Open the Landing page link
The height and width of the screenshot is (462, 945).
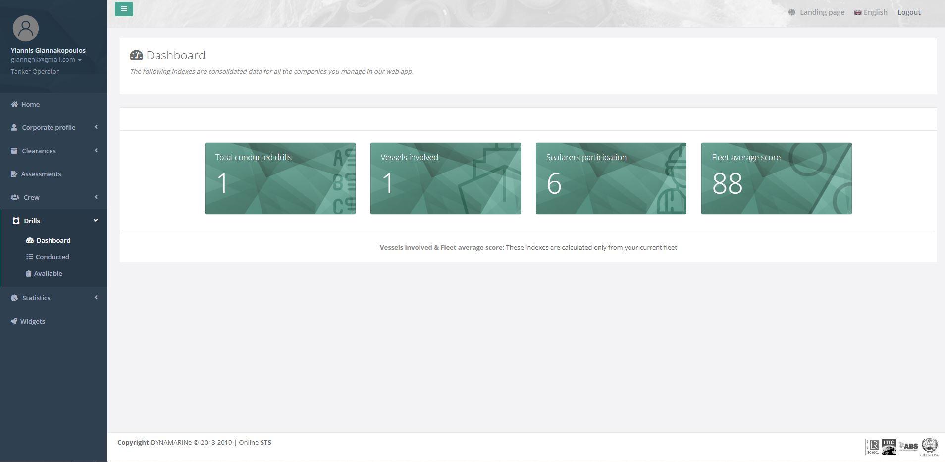pyautogui.click(x=822, y=12)
